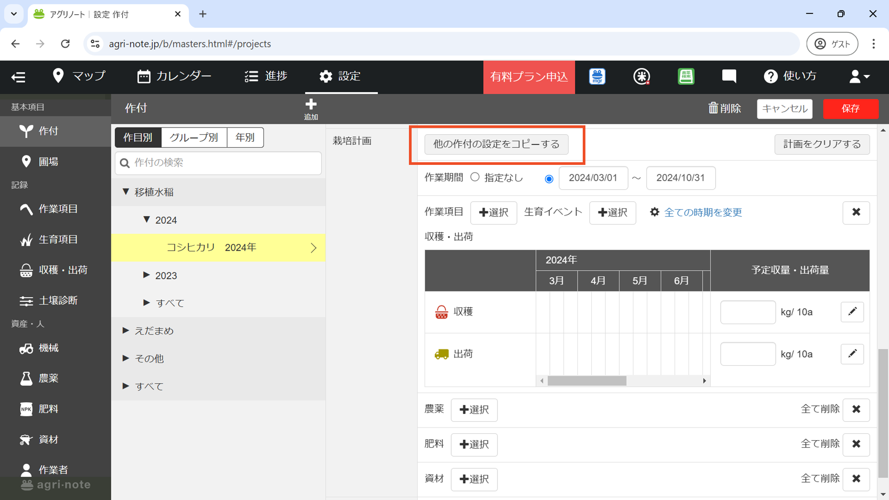Screen dimensions: 889x500
Task: Expand the えだまめ crop group
Action: coord(126,331)
